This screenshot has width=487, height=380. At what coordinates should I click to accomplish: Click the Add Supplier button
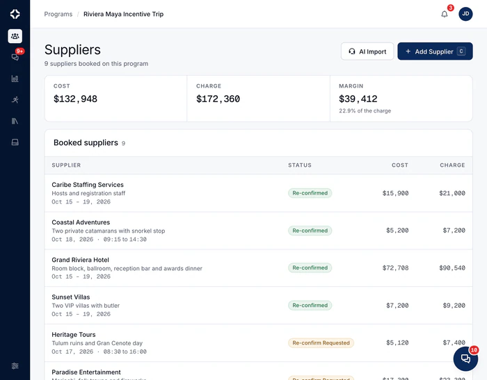[x=435, y=51]
